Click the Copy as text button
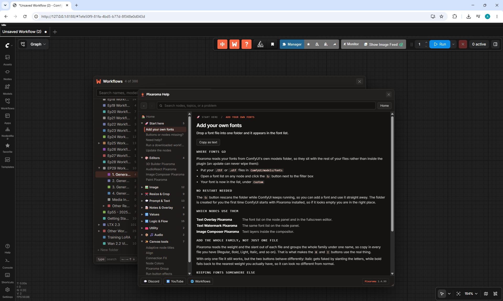This screenshot has height=301, width=503. (208, 142)
